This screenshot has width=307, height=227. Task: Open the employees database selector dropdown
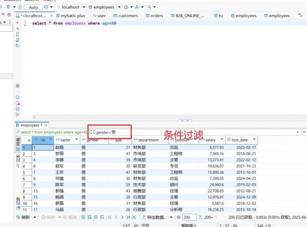pyautogui.click(x=119, y=7)
